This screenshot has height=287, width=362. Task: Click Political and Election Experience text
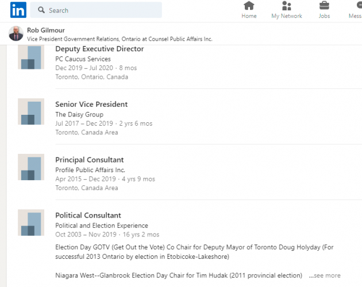point(102,226)
